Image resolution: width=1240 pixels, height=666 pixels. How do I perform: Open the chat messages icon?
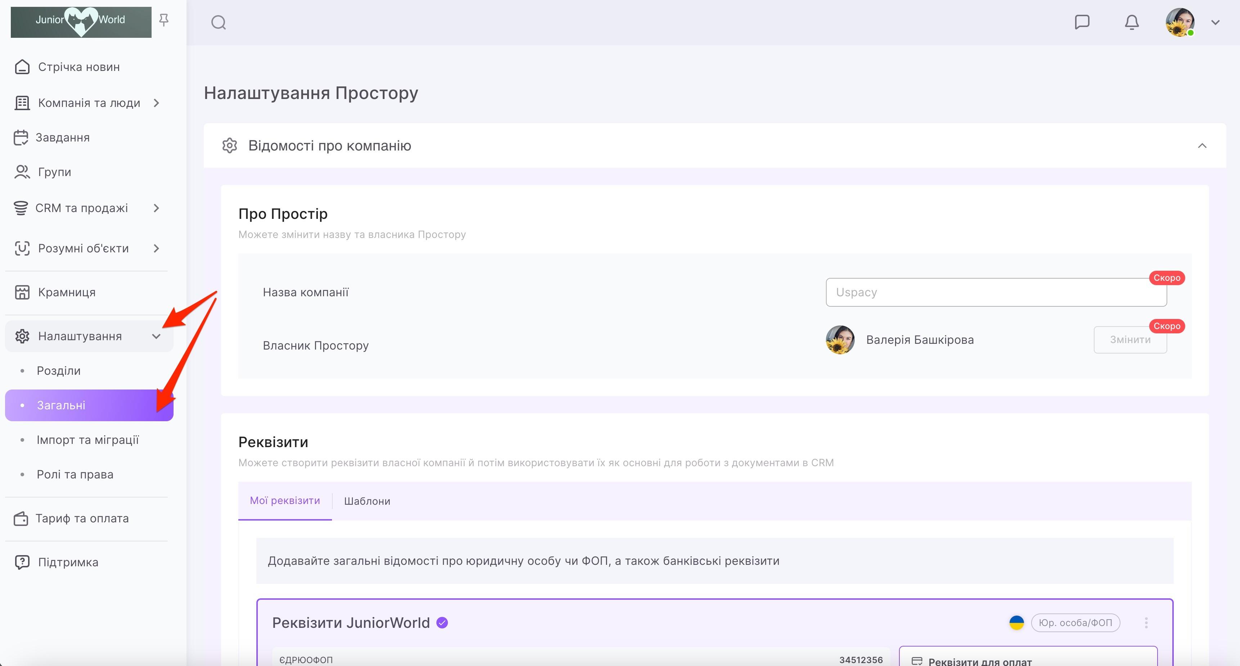tap(1082, 22)
